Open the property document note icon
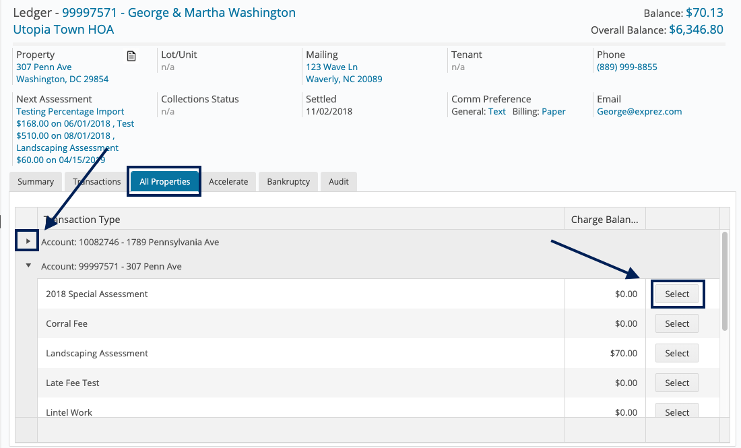 pos(131,56)
